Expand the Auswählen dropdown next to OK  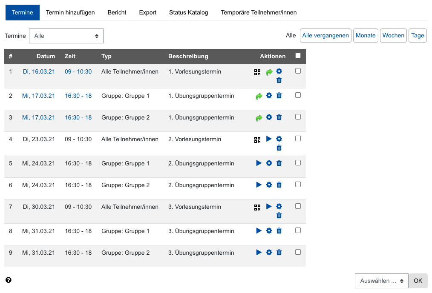click(381, 281)
